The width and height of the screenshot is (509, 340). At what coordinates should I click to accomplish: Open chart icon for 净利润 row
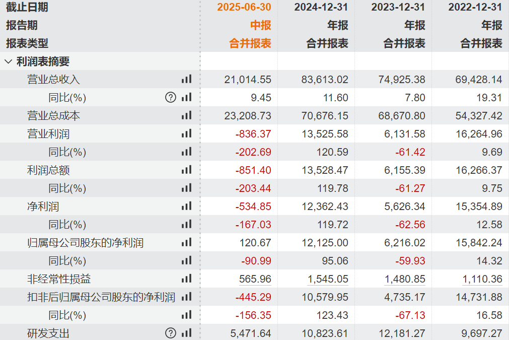click(187, 206)
